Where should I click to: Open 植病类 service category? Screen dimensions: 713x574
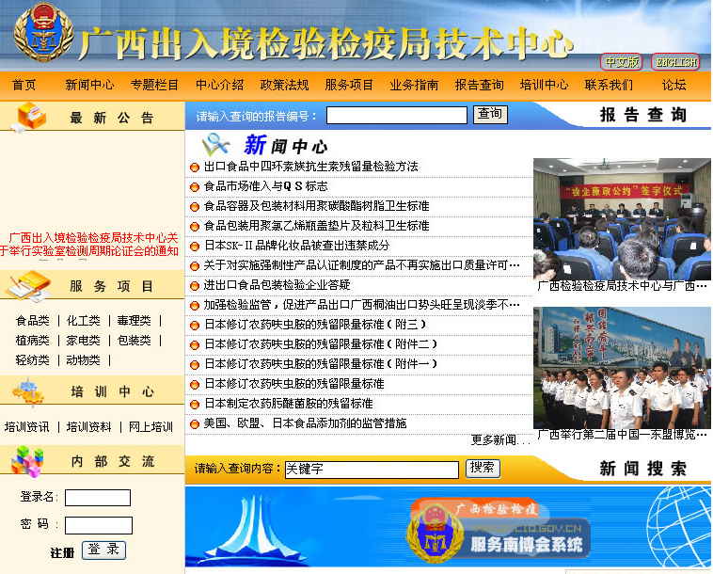tap(32, 341)
